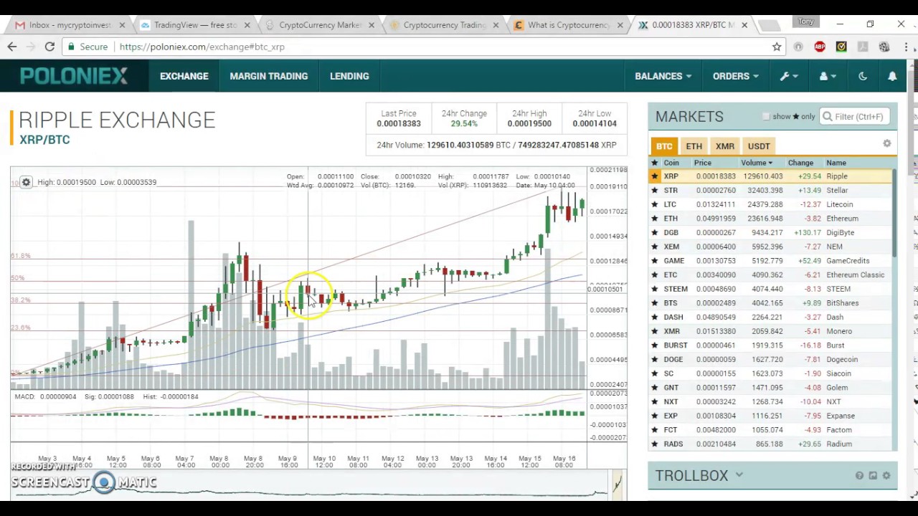The image size is (918, 516).
Task: Click the markets list scrollbar
Action: (895, 214)
